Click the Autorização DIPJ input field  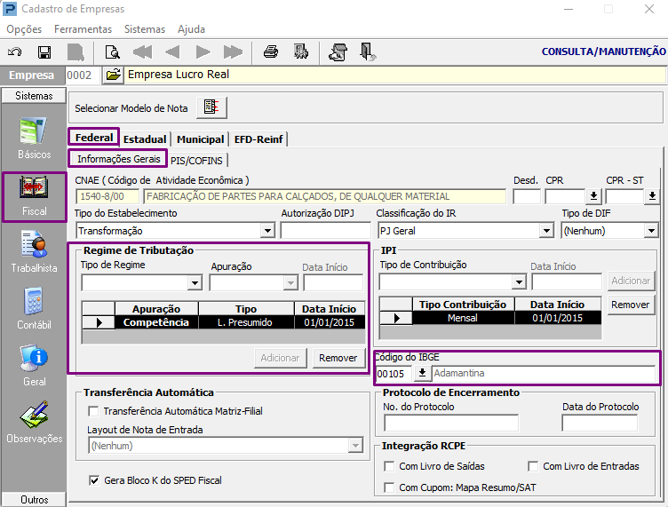(x=326, y=231)
